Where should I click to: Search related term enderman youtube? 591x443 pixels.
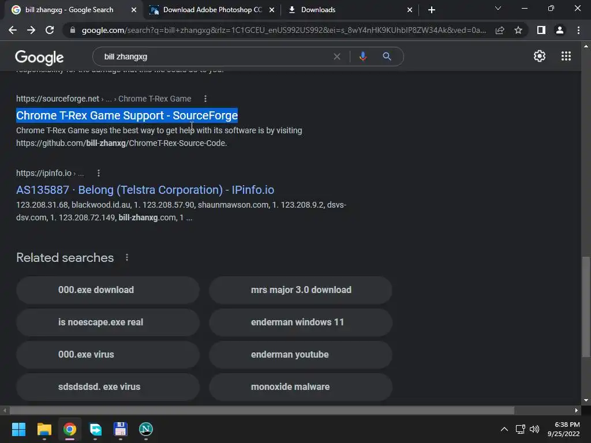(301, 355)
